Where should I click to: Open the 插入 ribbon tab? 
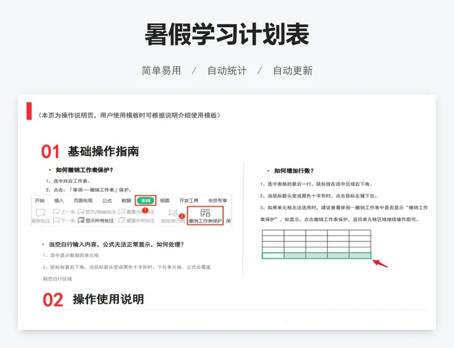tap(59, 200)
